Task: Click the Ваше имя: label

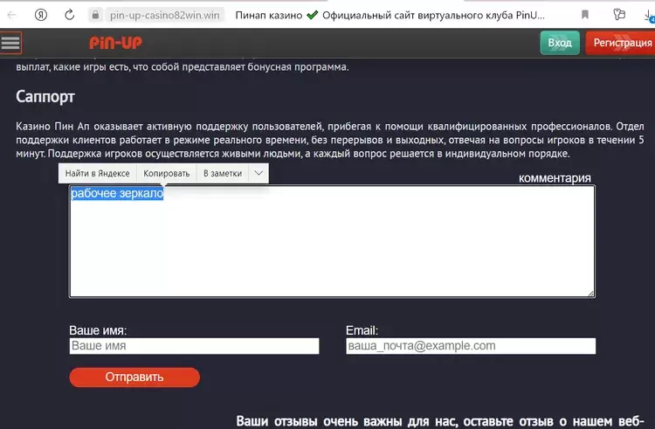Action: tap(98, 330)
